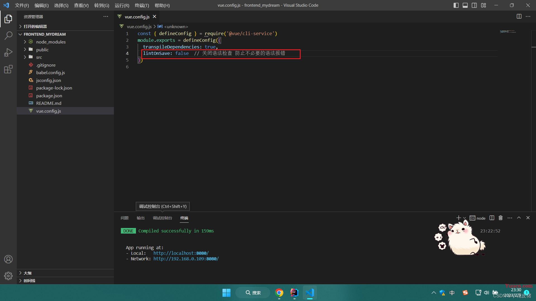
Task: Toggle secondary side bar visibility
Action: [x=474, y=5]
